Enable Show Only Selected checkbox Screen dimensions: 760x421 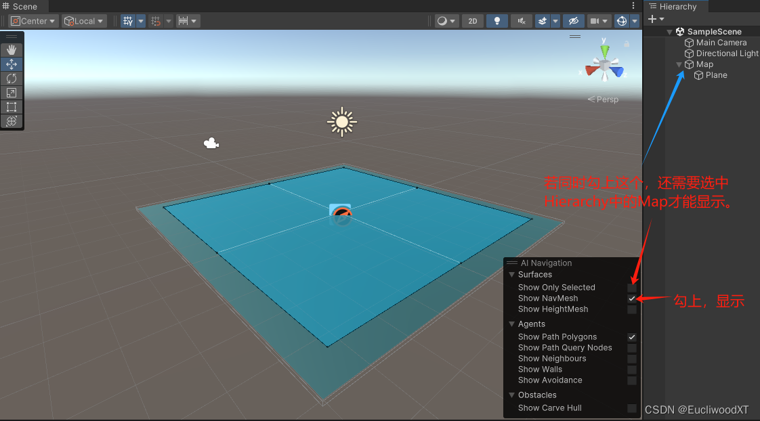click(631, 288)
